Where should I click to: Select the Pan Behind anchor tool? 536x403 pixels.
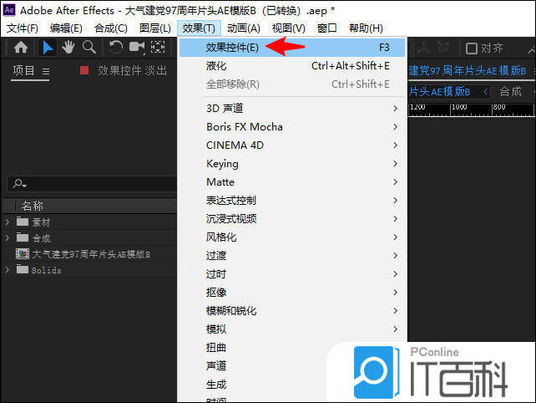(158, 48)
